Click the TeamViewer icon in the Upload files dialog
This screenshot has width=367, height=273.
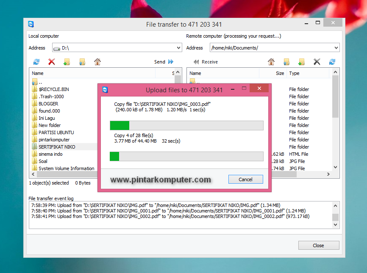(105, 90)
